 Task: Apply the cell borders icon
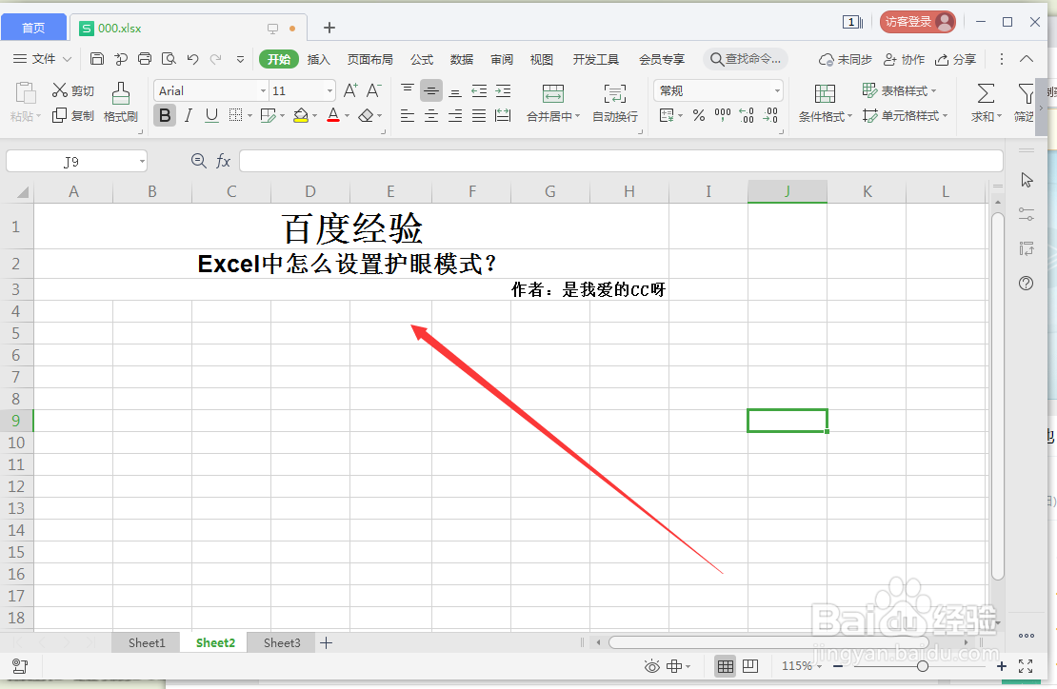235,116
